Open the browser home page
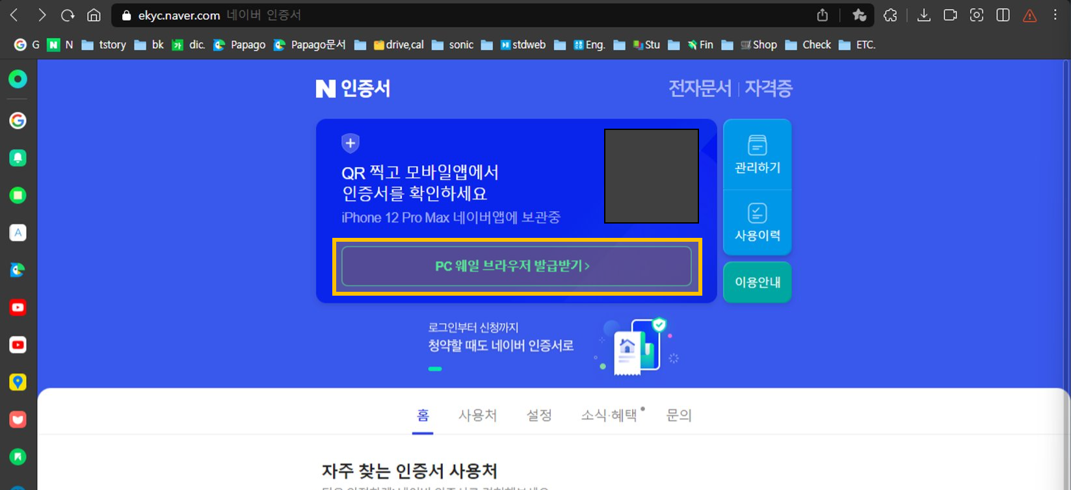The image size is (1071, 490). [x=94, y=15]
